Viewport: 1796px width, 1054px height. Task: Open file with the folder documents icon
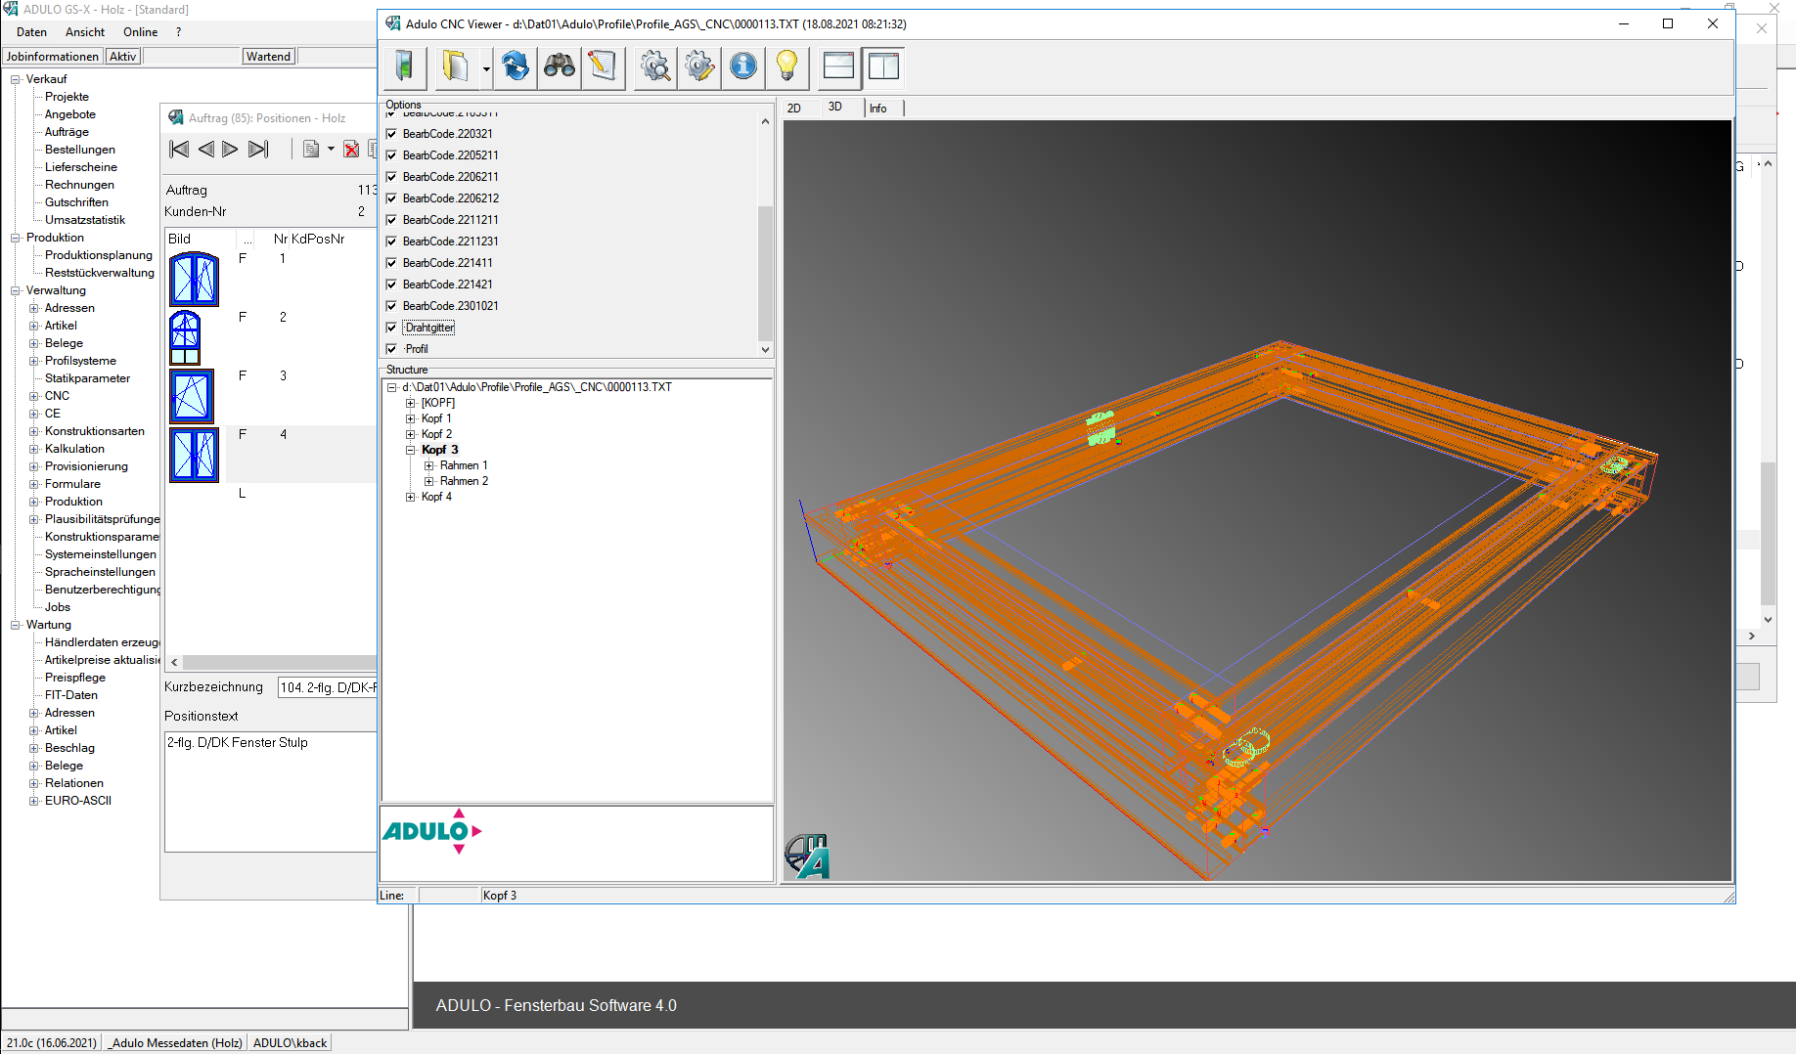(x=455, y=66)
